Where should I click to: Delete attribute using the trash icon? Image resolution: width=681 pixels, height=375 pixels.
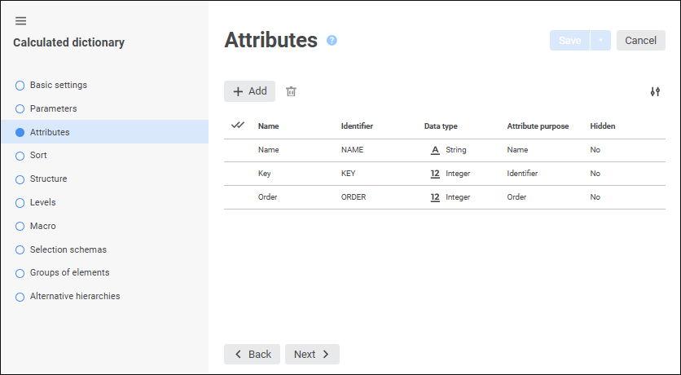291,91
